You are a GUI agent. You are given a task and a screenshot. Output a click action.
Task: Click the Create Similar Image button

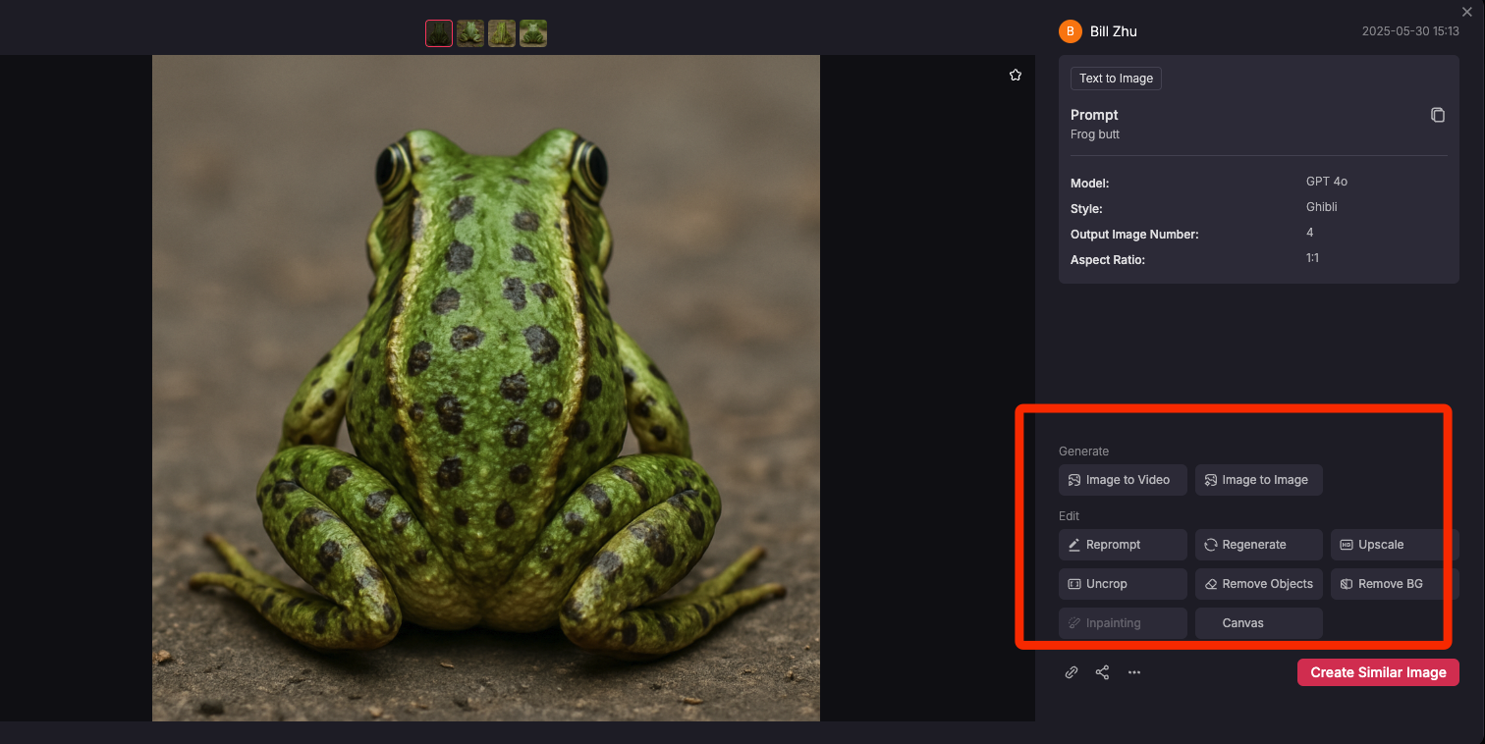point(1377,672)
